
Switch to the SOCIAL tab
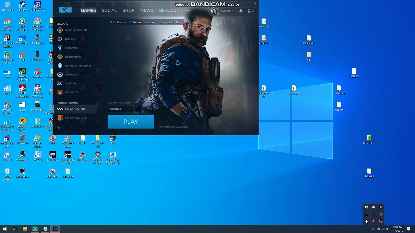tap(109, 10)
